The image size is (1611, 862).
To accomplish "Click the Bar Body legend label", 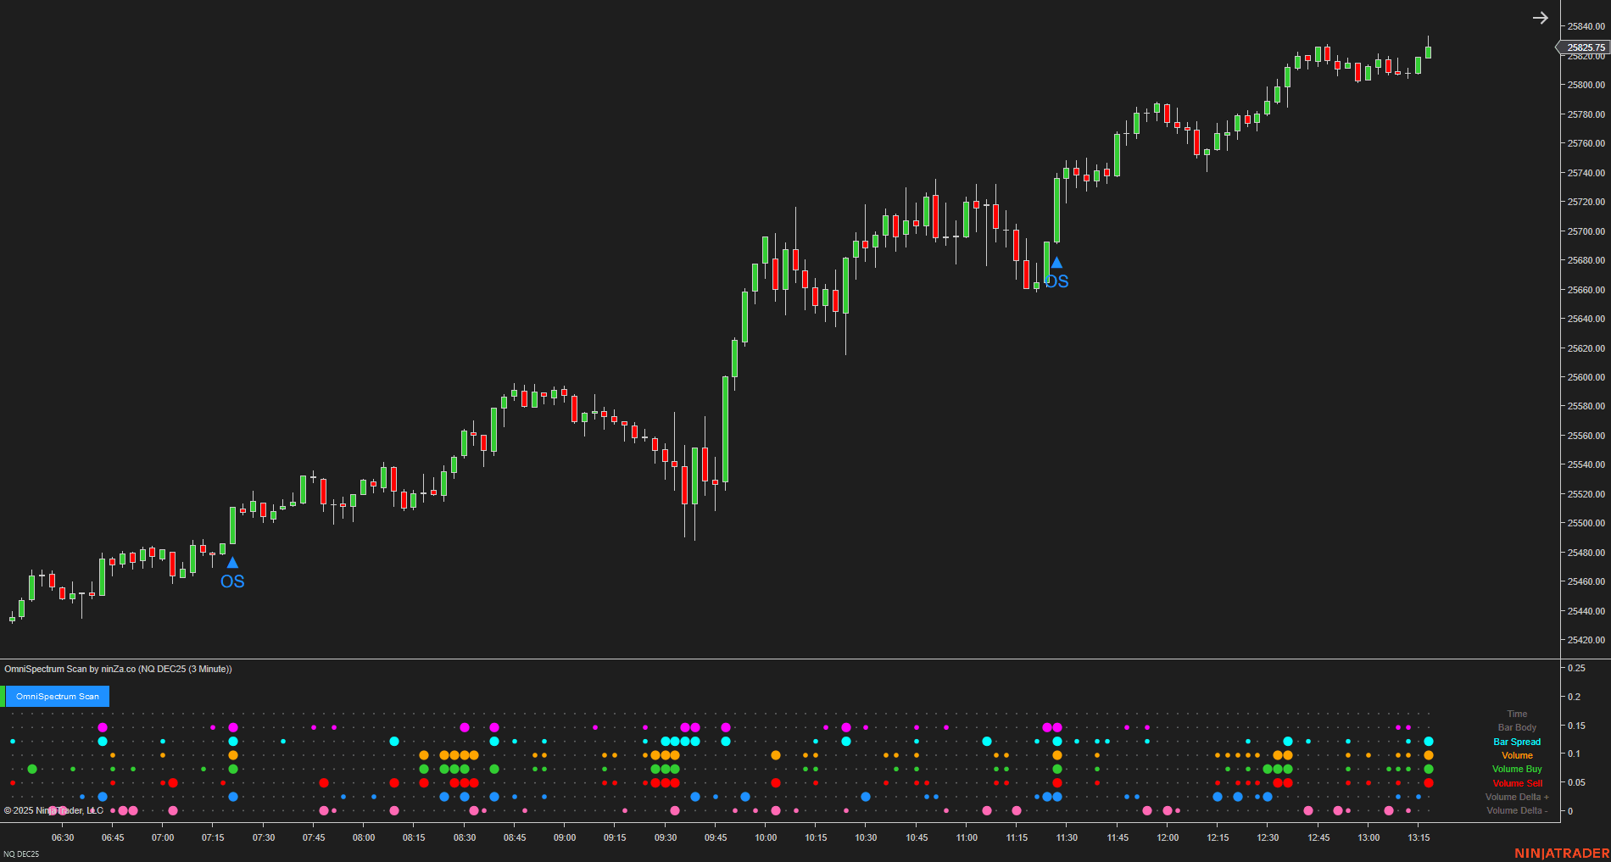I will [1517, 727].
